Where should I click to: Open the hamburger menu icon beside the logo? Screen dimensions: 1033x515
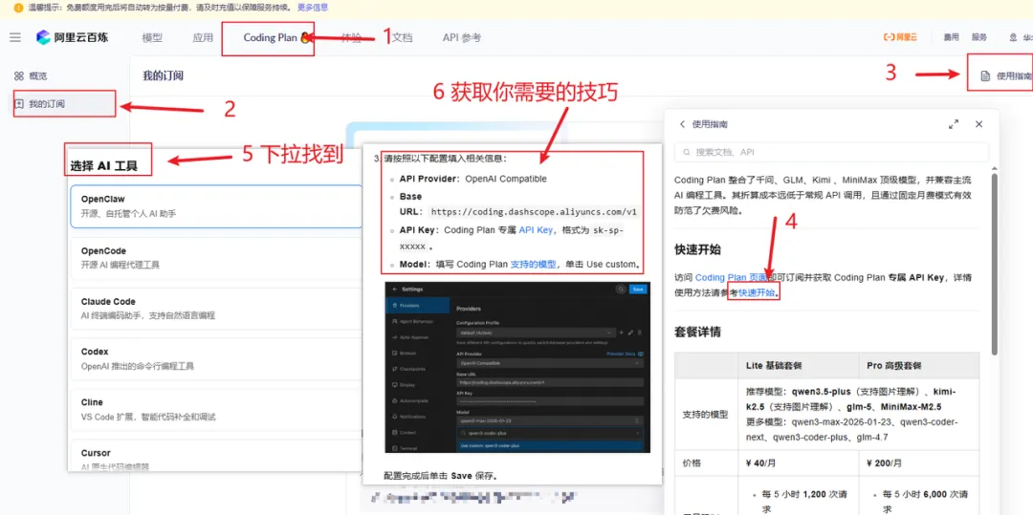click(15, 37)
